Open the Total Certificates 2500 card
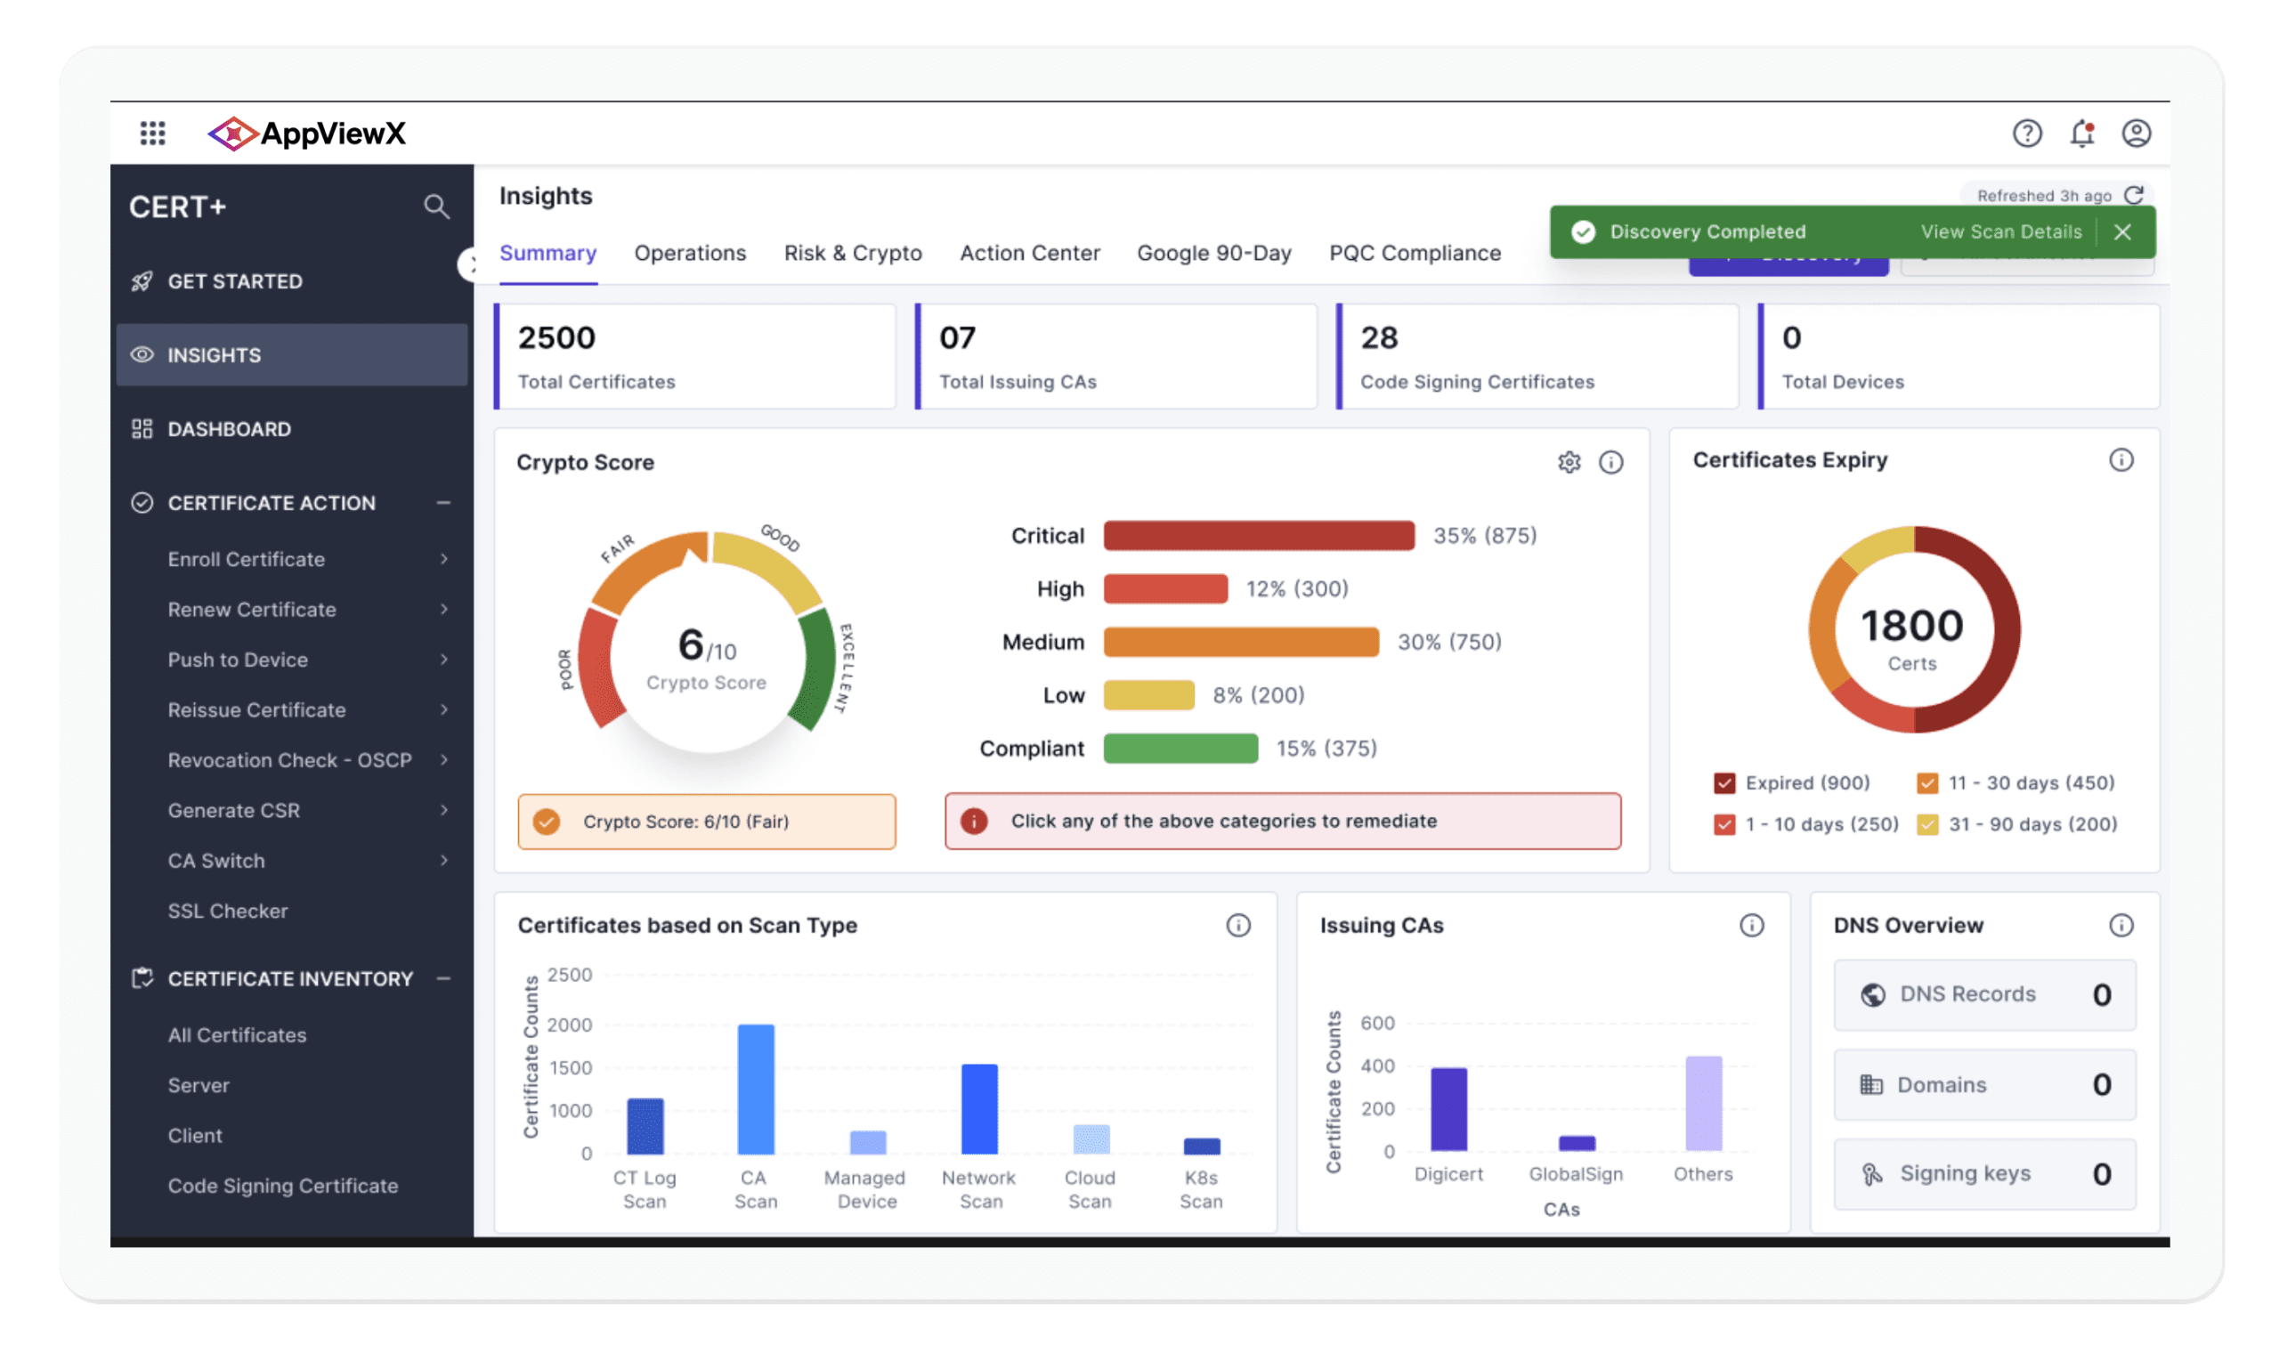The height and width of the screenshot is (1353, 2279). coord(694,356)
